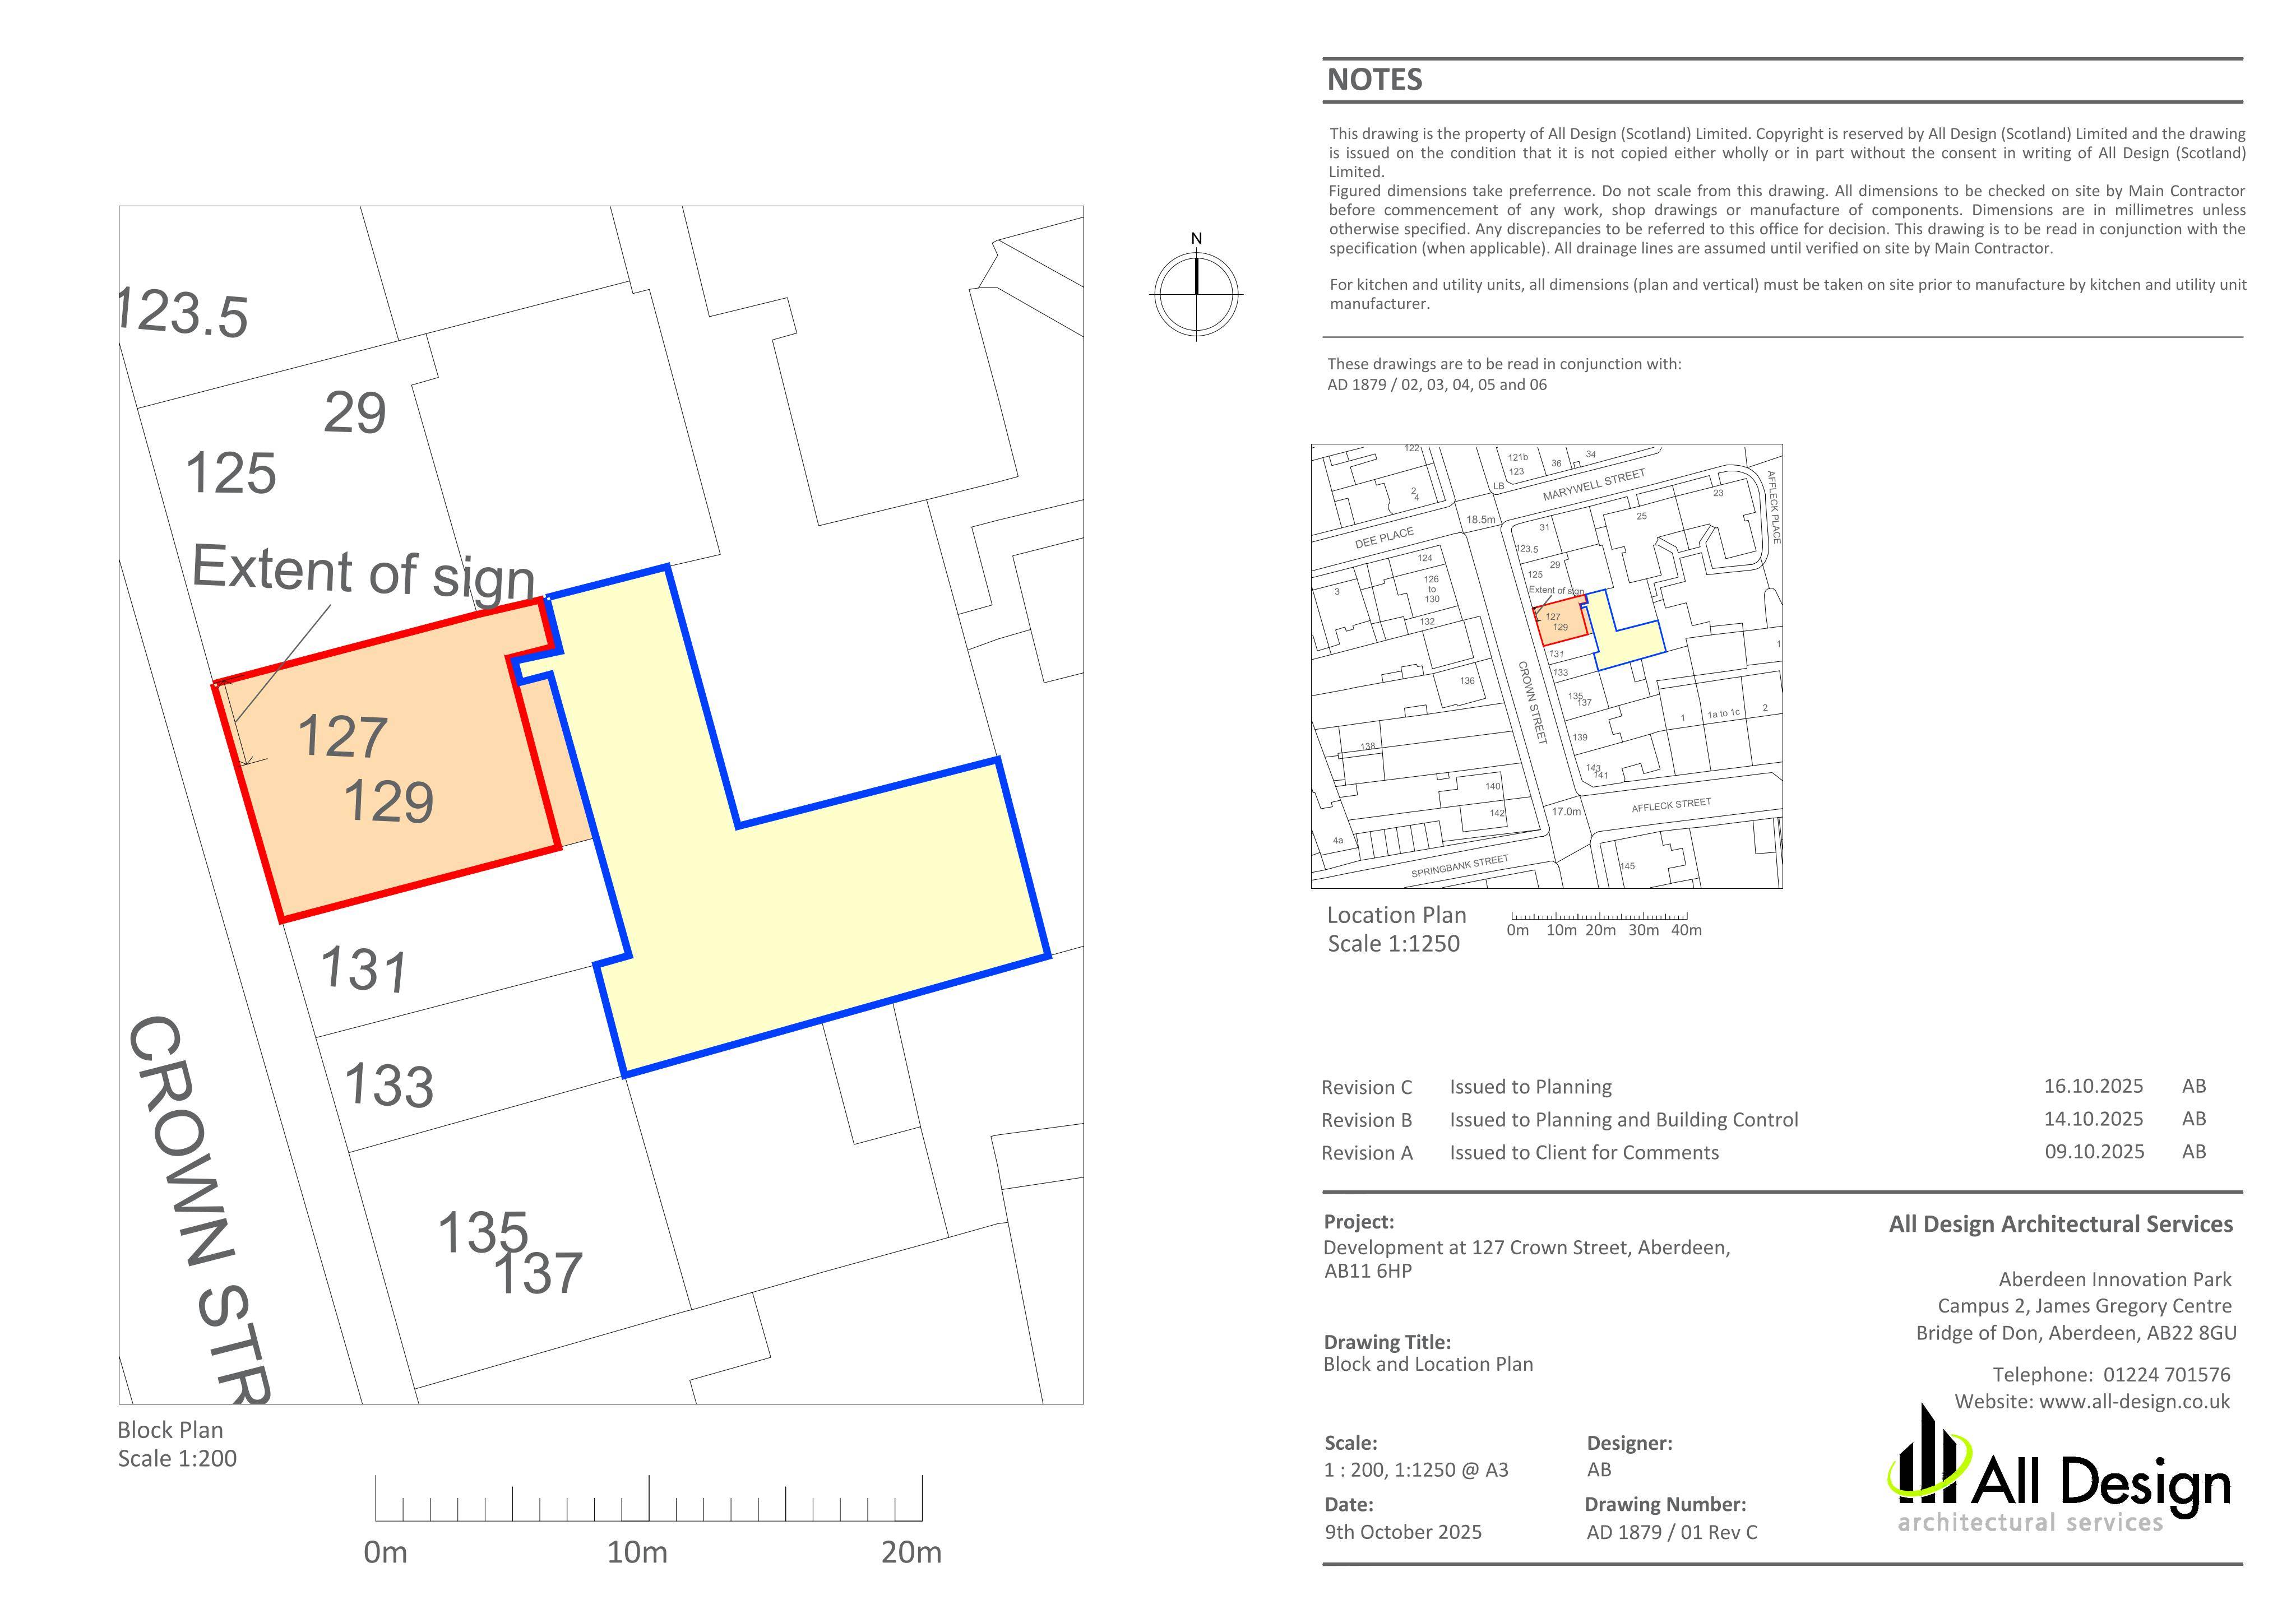
Task: Click the revision date '16.10.2025'
Action: point(2093,1086)
